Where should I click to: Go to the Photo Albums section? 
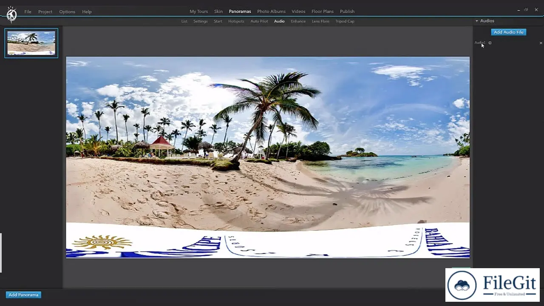click(x=271, y=11)
